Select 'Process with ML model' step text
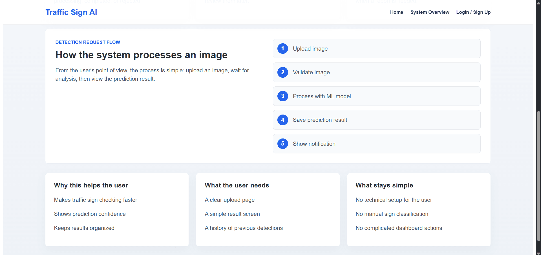 (322, 96)
